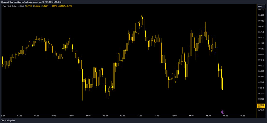
Task: Click the 19:00 time axis label
Action: point(225,116)
